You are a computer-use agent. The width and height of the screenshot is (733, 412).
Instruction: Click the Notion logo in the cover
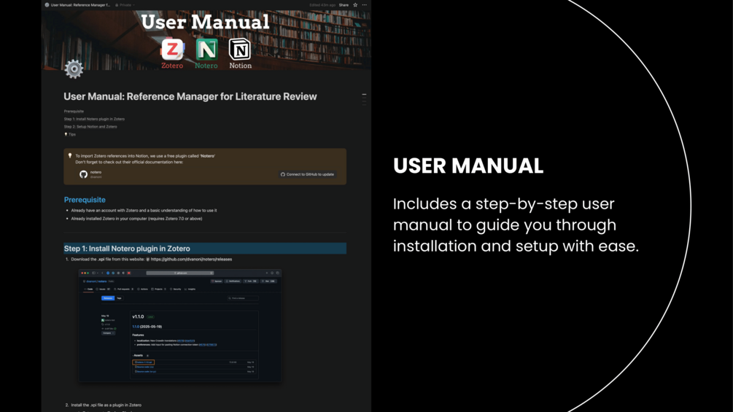coord(240,50)
